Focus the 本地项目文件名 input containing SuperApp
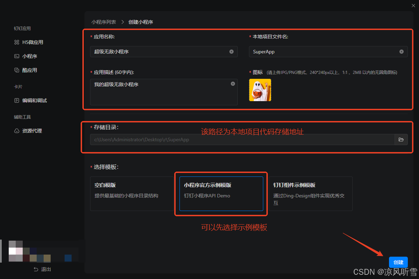The height and width of the screenshot is (279, 419). [328, 52]
